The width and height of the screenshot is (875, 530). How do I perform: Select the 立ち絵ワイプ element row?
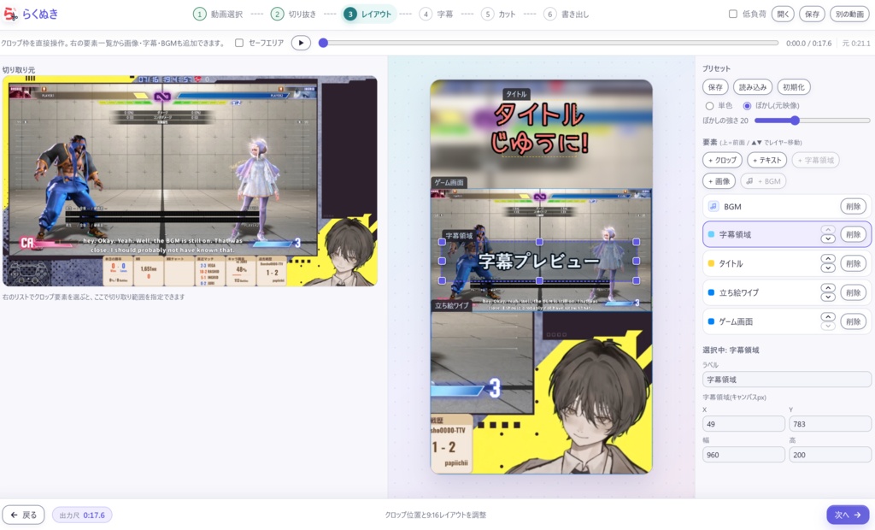click(787, 292)
